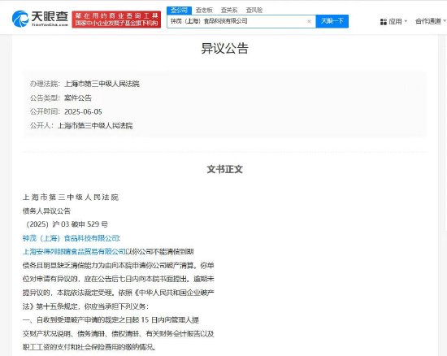Clear the search box with the x icon
The height and width of the screenshot is (356, 447).
(x=309, y=21)
